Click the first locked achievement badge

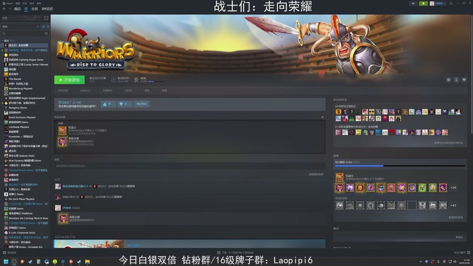point(339,205)
